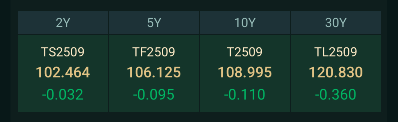Select the -0.110 change figure
Image resolution: width=398 pixels, height=122 pixels.
245,95
